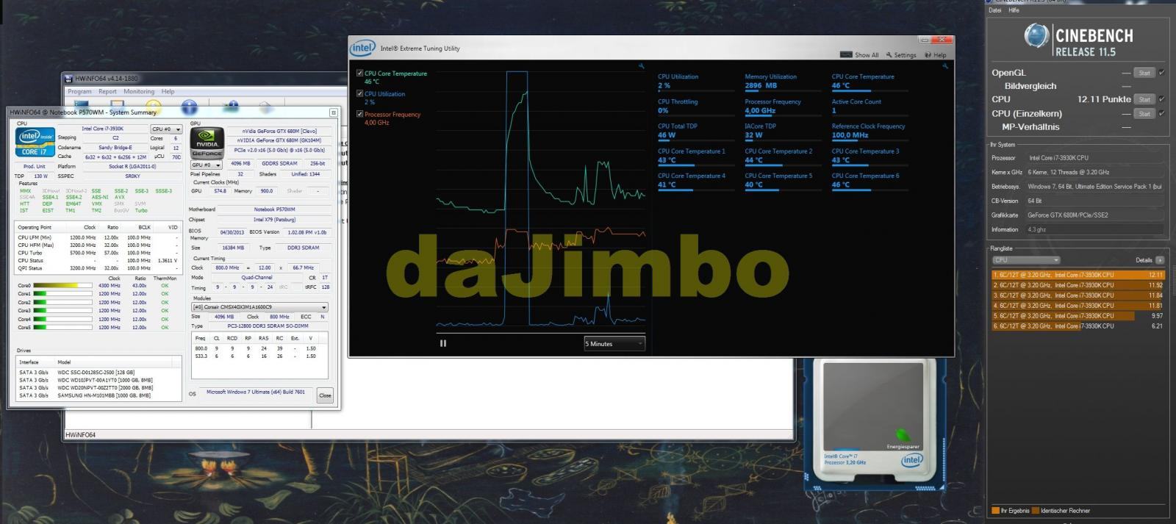Select ranking entry 1 scoring 12.11
Image resolution: width=1176 pixels, height=524 pixels.
[1078, 275]
